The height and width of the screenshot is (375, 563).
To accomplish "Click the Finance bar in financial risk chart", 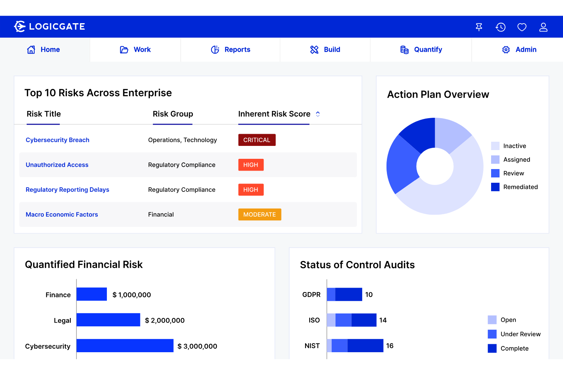I will [x=92, y=294].
